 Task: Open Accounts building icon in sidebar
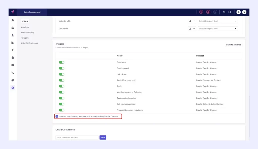(13, 43)
